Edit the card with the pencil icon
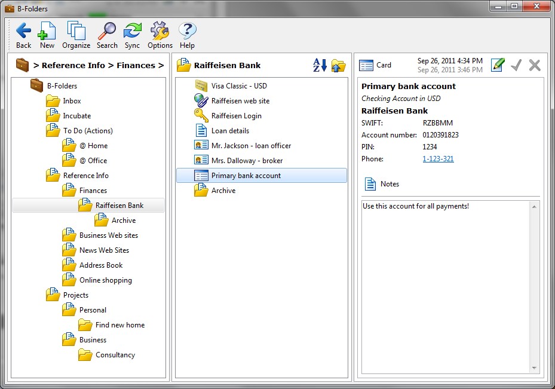The height and width of the screenshot is (389, 555). click(x=498, y=65)
